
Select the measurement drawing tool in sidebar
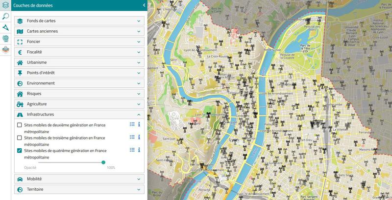pyautogui.click(x=5, y=27)
